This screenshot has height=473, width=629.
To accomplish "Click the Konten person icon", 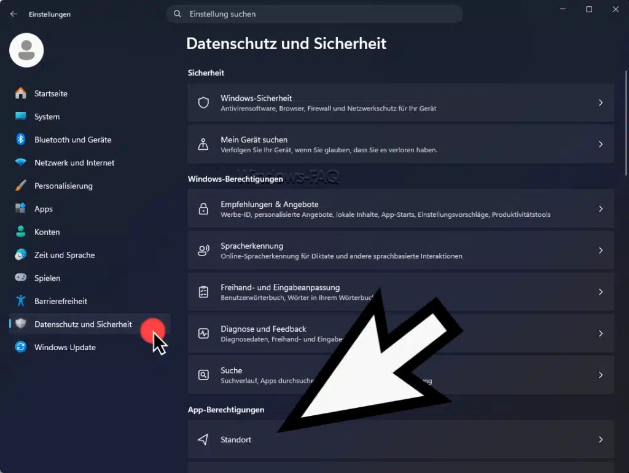I will pyautogui.click(x=20, y=232).
